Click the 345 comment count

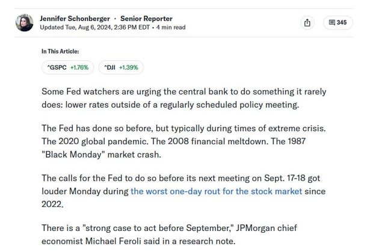(342, 23)
